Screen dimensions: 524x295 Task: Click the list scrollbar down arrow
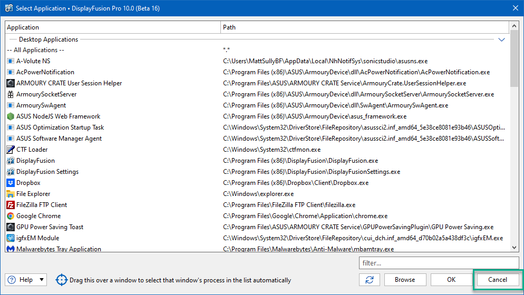point(514,248)
